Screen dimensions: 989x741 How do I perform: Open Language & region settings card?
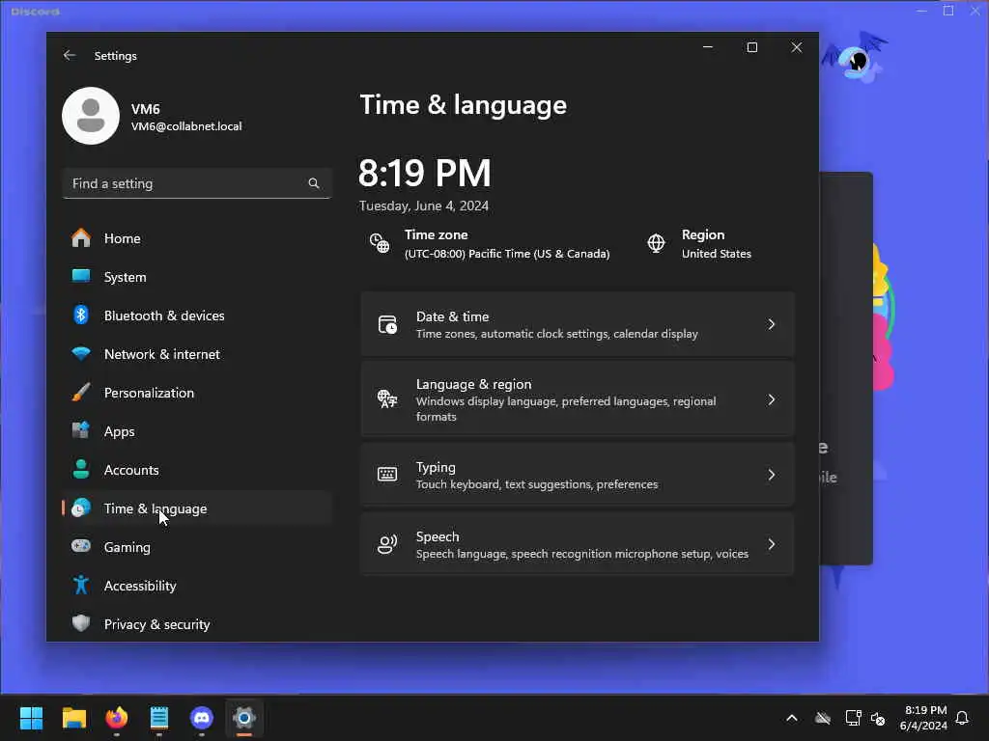point(578,399)
